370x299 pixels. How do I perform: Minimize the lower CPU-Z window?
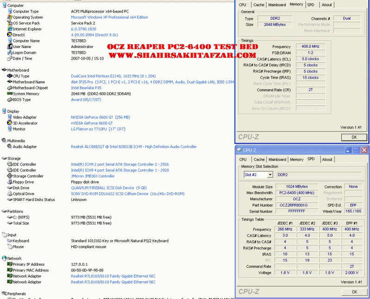(348, 150)
